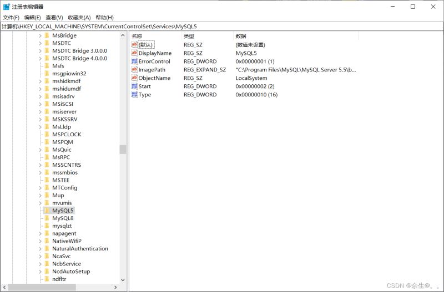Open the 查看(V) menu

click(55, 18)
